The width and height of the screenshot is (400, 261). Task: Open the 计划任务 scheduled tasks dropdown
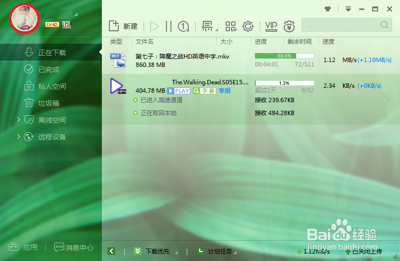[217, 251]
